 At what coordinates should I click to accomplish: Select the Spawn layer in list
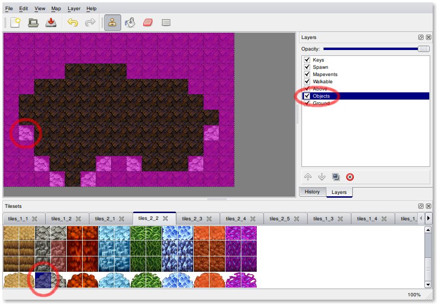(x=321, y=67)
